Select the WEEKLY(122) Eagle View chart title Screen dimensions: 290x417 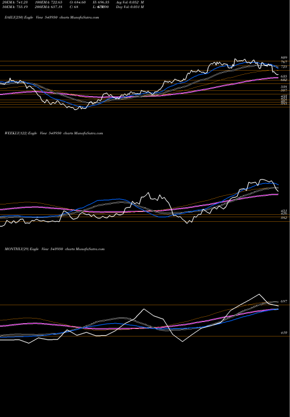[x=53, y=133]
